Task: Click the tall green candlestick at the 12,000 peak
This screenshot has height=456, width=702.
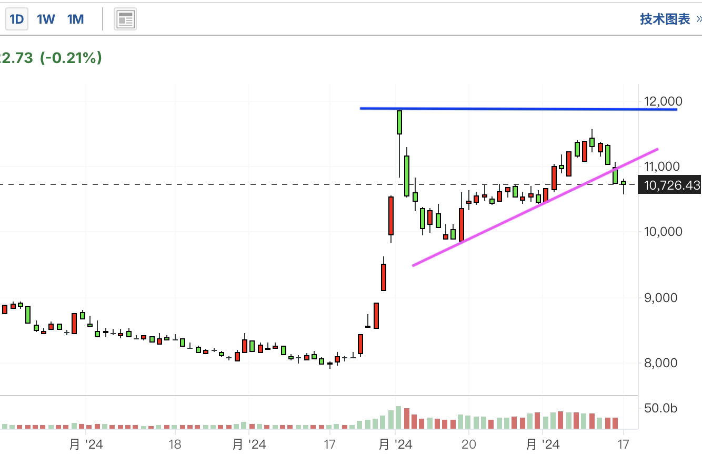Action: (x=399, y=122)
